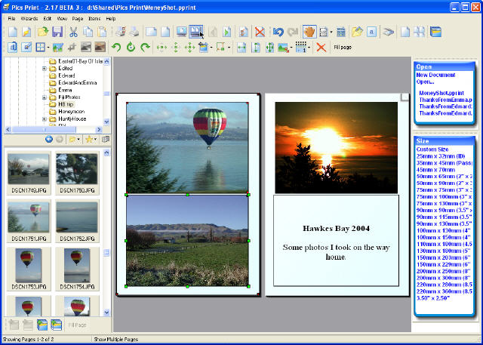The height and width of the screenshot is (345, 483).
Task: Click the Save icon in the toolbar
Action: pos(57,32)
